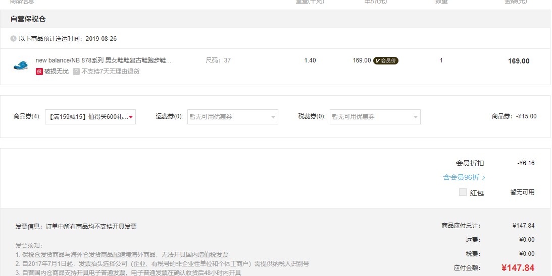Image resolution: width=552 pixels, height=276 pixels.
Task: Click the 运费 value ¥0.00
Action: click(x=527, y=239)
